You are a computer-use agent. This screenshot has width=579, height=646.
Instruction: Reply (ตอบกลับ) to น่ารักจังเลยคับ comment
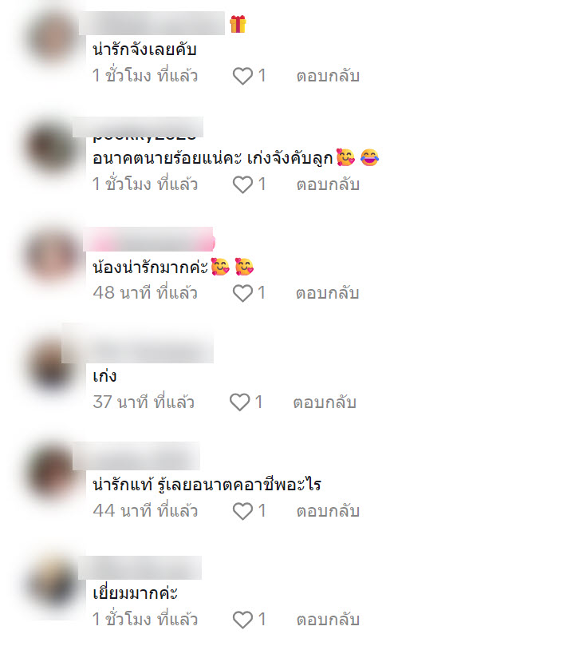pos(328,76)
